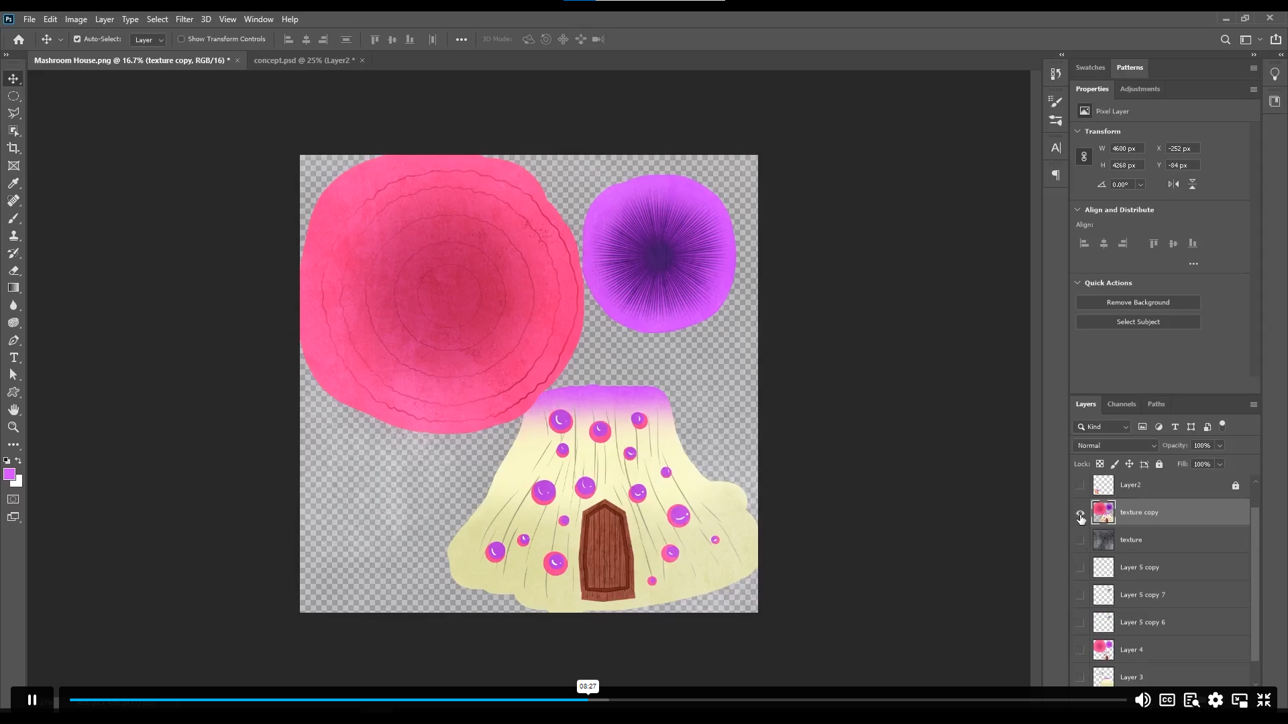Hide the texture copy layer

click(1080, 512)
